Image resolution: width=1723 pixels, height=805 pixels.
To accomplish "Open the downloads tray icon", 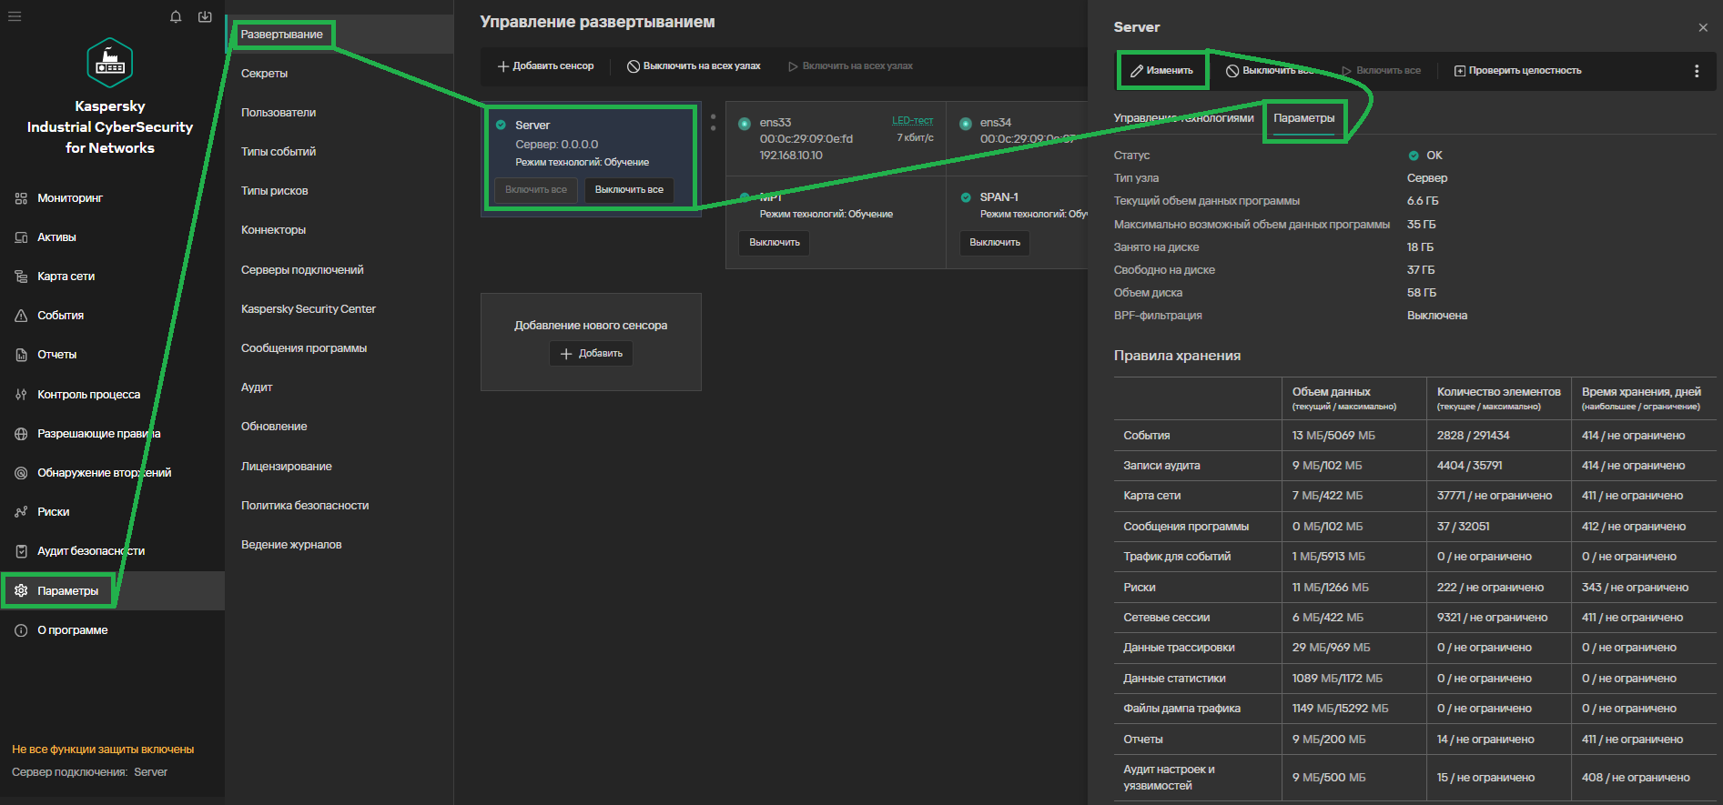I will 205,16.
